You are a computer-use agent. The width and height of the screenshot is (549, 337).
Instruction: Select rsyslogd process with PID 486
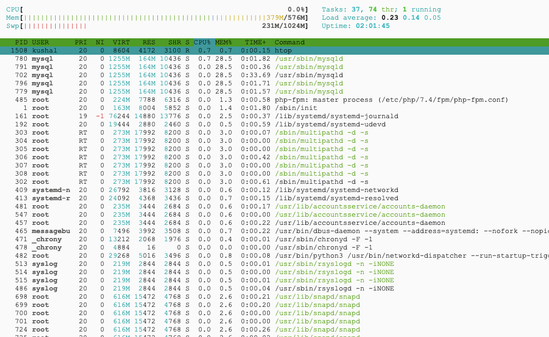274,289
